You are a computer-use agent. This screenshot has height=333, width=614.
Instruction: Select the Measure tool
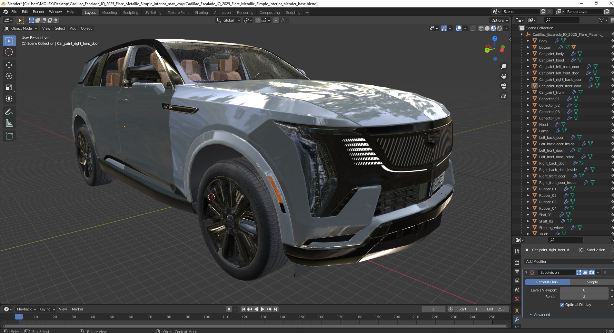coord(9,123)
